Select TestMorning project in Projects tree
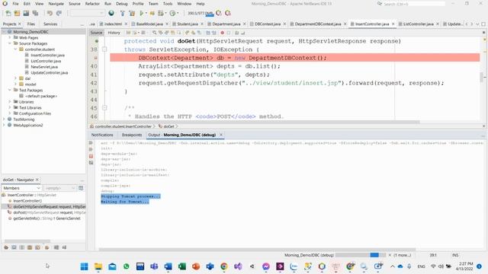488x274 pixels. coord(24,119)
